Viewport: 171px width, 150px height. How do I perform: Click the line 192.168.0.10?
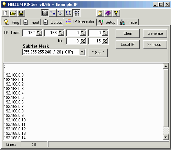(15, 120)
